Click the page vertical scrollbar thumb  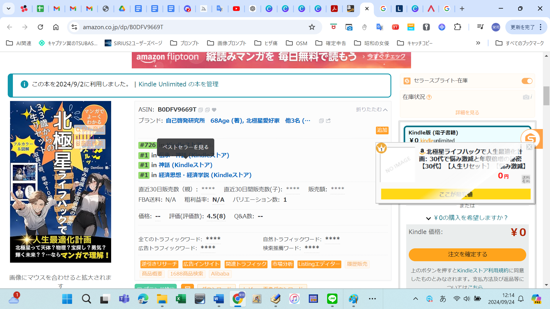pyautogui.click(x=546, y=96)
